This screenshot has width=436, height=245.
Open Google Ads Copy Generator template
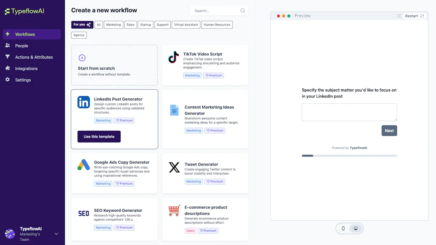point(114,173)
